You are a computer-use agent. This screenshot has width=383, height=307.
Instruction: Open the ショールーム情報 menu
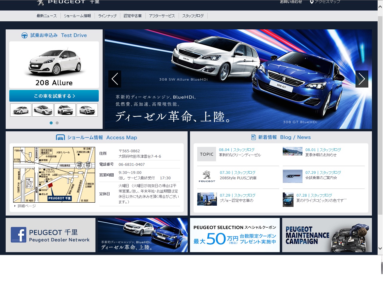[x=77, y=16]
